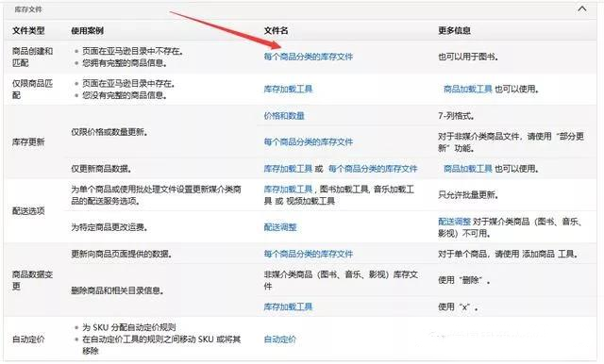Click 对于单个商品，请使用 添加商品 工具 text

[508, 254]
